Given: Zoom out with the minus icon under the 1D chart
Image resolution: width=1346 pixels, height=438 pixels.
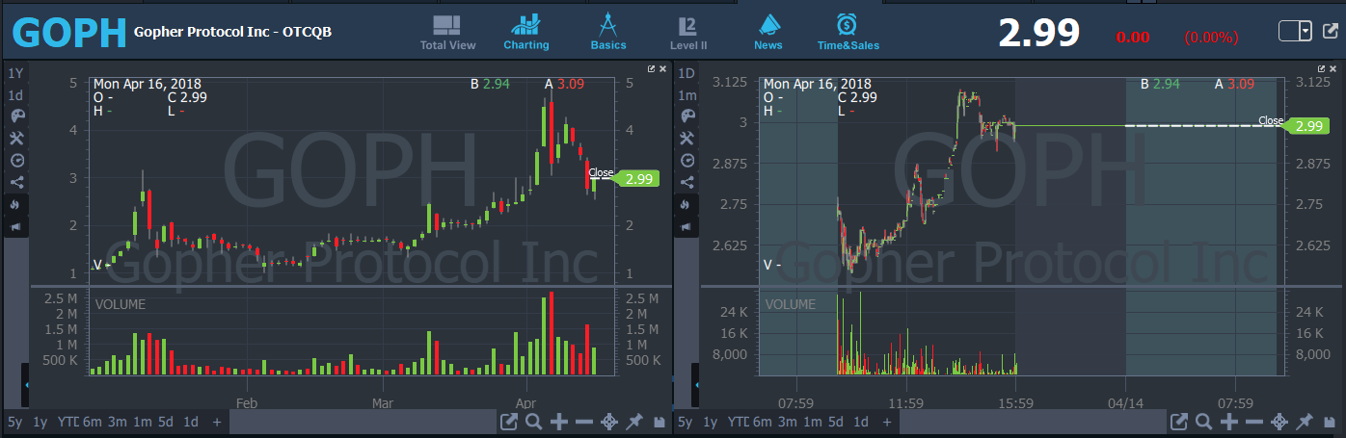Looking at the screenshot, I should 1254,422.
